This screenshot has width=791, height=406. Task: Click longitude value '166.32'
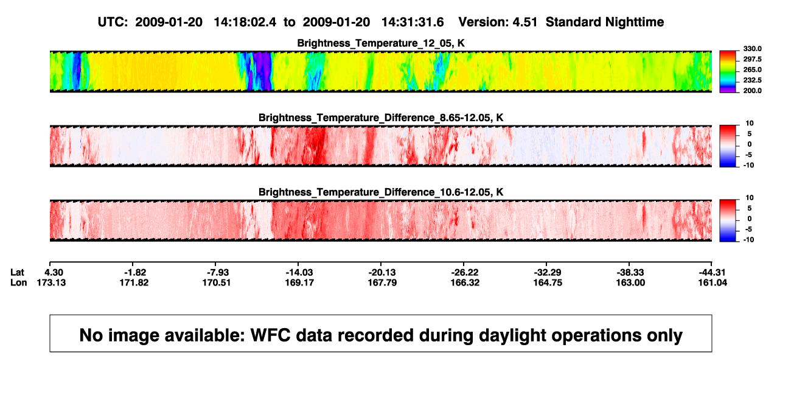(465, 282)
